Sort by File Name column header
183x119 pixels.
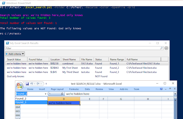coord(87,59)
